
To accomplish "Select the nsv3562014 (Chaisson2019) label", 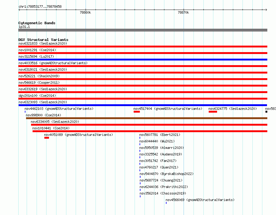I will click(x=163, y=193).
